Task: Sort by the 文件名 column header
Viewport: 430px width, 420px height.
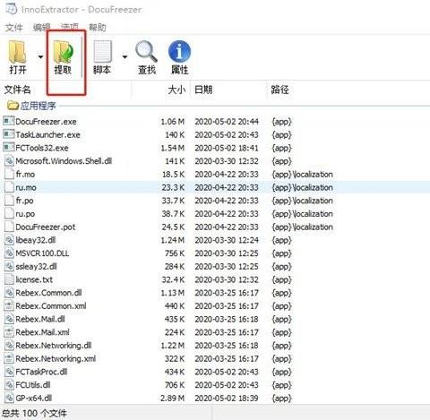Action: (17, 90)
